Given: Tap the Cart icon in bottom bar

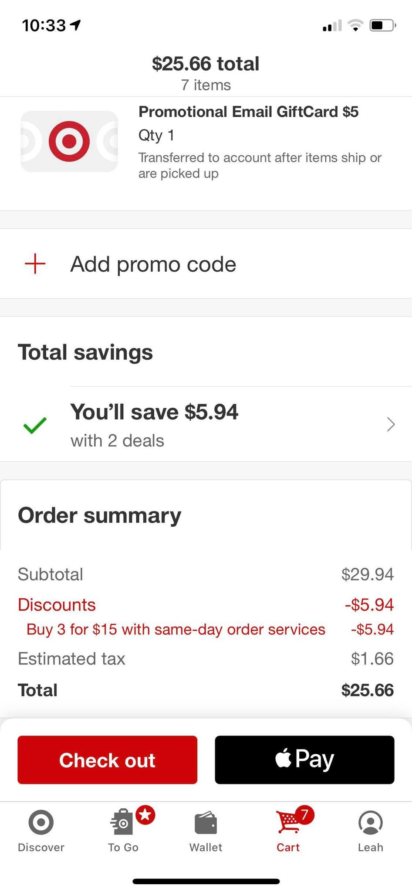Looking at the screenshot, I should pyautogui.click(x=287, y=823).
